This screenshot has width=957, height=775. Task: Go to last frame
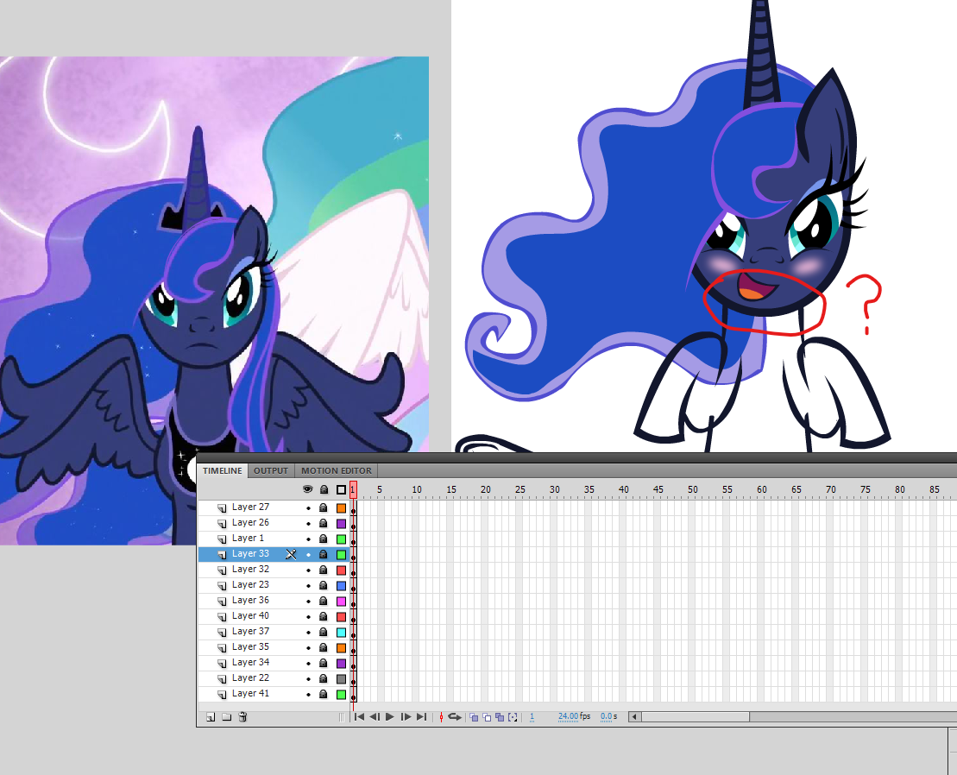422,717
